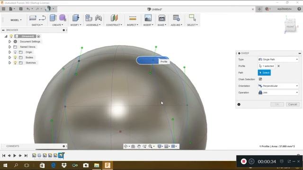Jump to the timeline beginning
Image resolution: width=303 pixels, height=170 pixels.
pyautogui.click(x=4, y=155)
